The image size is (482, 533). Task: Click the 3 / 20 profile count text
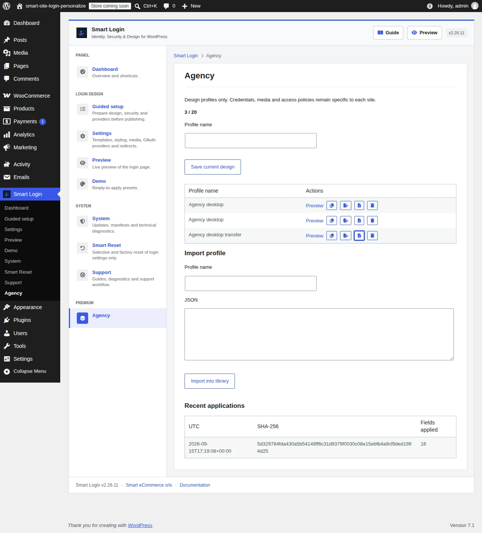coord(191,112)
